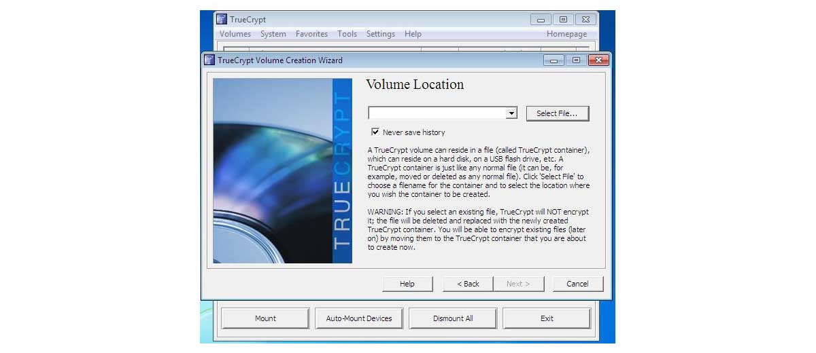Toggle the Never save history checkbox
Viewport: 816px width, 353px height.
click(x=375, y=132)
